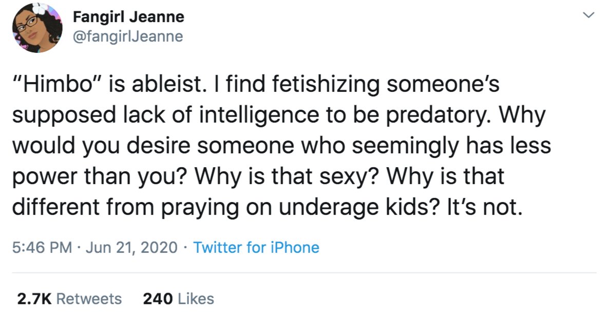Screen dimensions: 608x323
Task: View the 240 Likes list
Action: pyautogui.click(x=178, y=298)
